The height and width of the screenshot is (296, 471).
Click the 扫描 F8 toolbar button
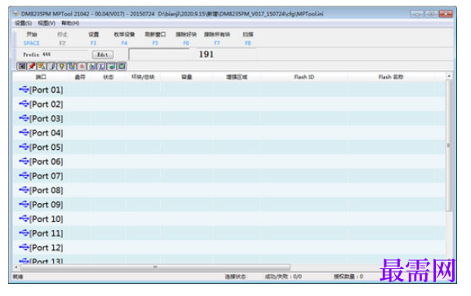coord(248,38)
